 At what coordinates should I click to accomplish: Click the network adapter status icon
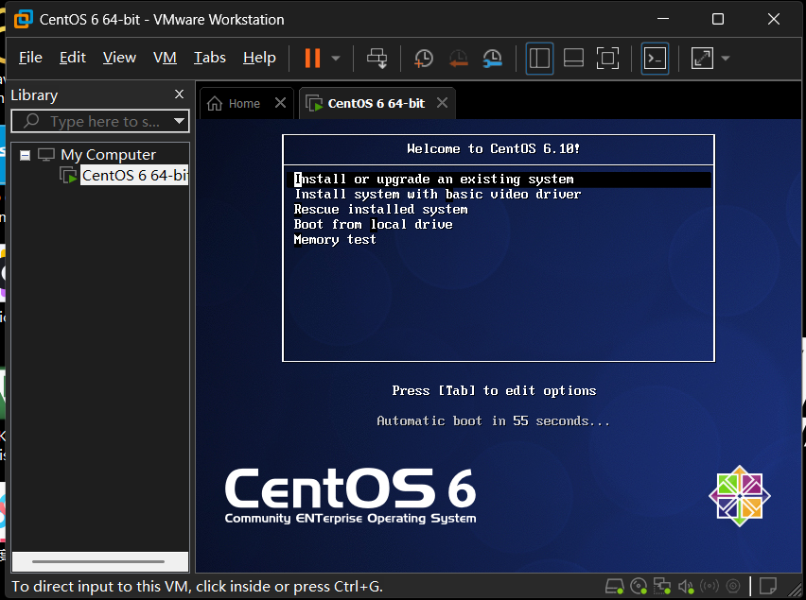(661, 586)
